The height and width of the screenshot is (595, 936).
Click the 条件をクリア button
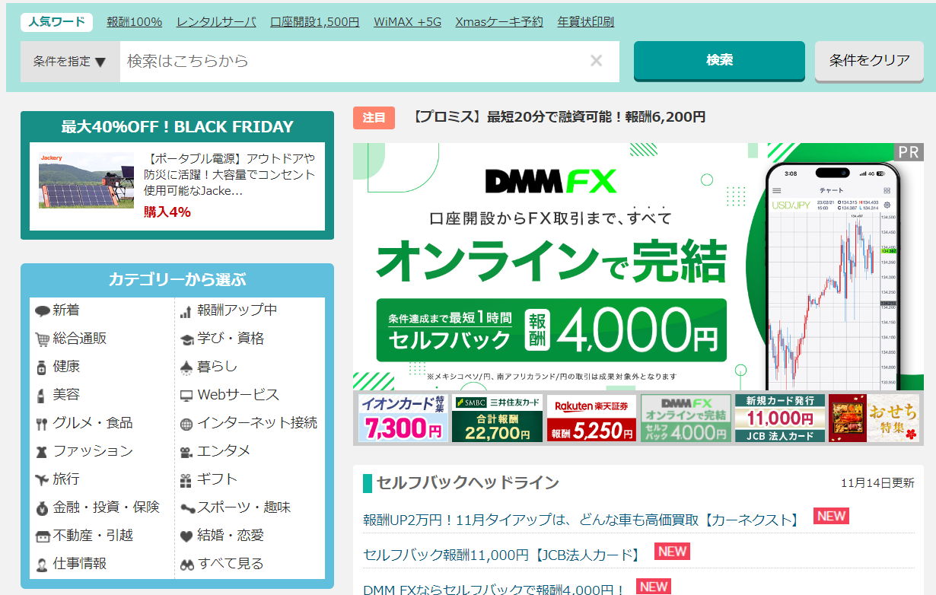(869, 61)
